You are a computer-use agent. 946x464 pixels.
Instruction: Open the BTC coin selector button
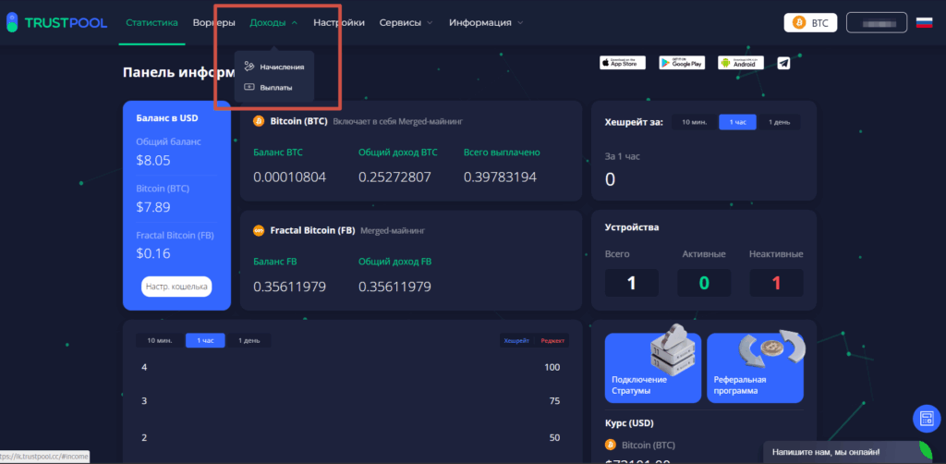[809, 22]
